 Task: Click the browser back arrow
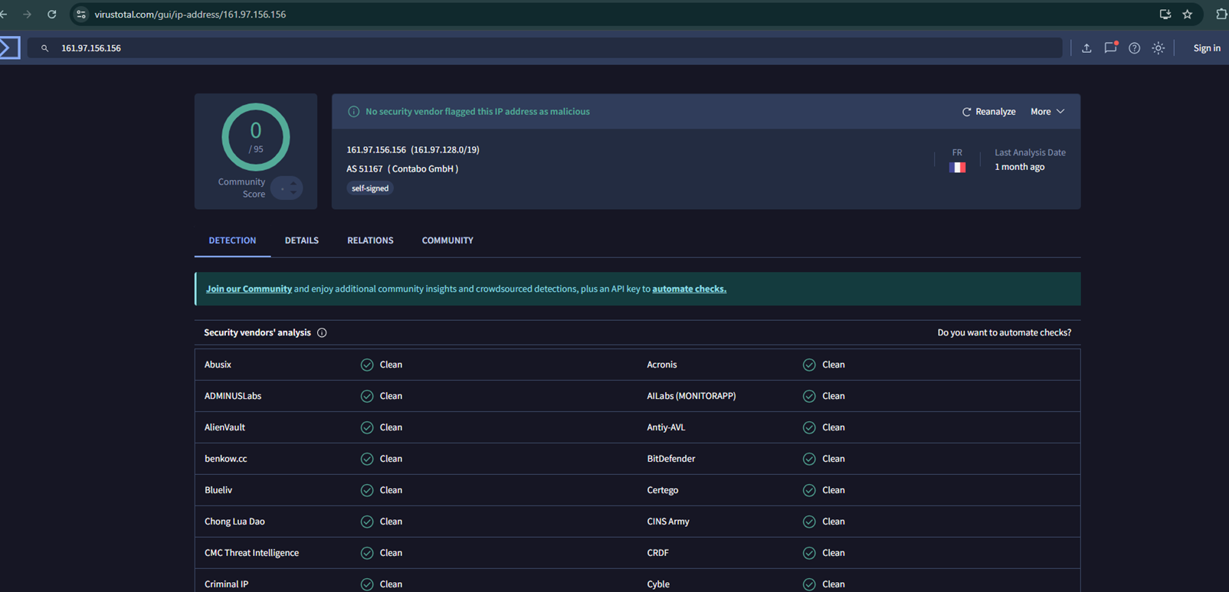[4, 15]
